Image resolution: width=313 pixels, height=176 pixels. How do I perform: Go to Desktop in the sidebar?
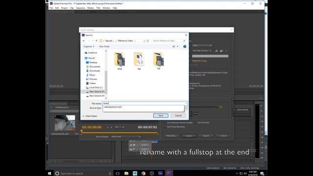(x=91, y=63)
